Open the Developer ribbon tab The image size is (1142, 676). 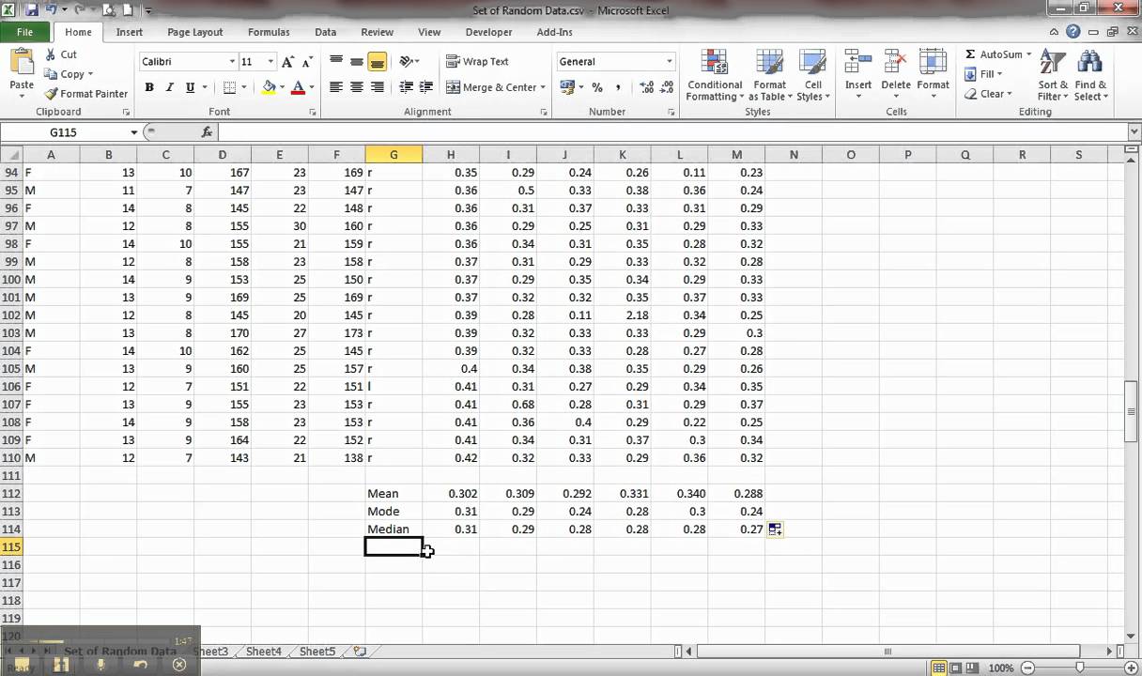click(x=489, y=32)
